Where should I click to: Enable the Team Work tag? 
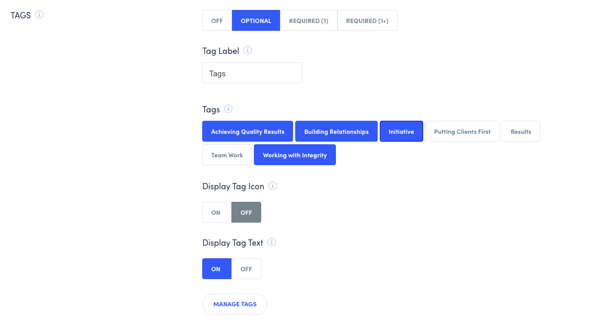pos(227,155)
